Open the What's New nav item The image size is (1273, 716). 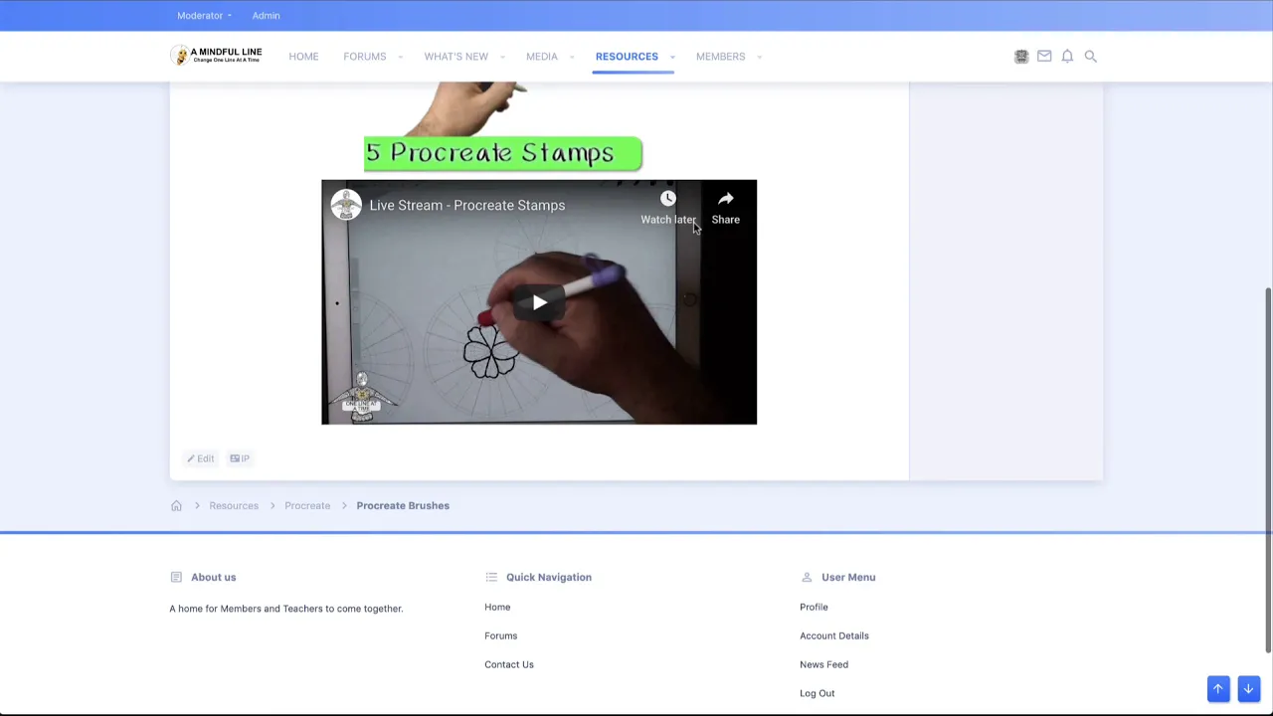point(456,57)
